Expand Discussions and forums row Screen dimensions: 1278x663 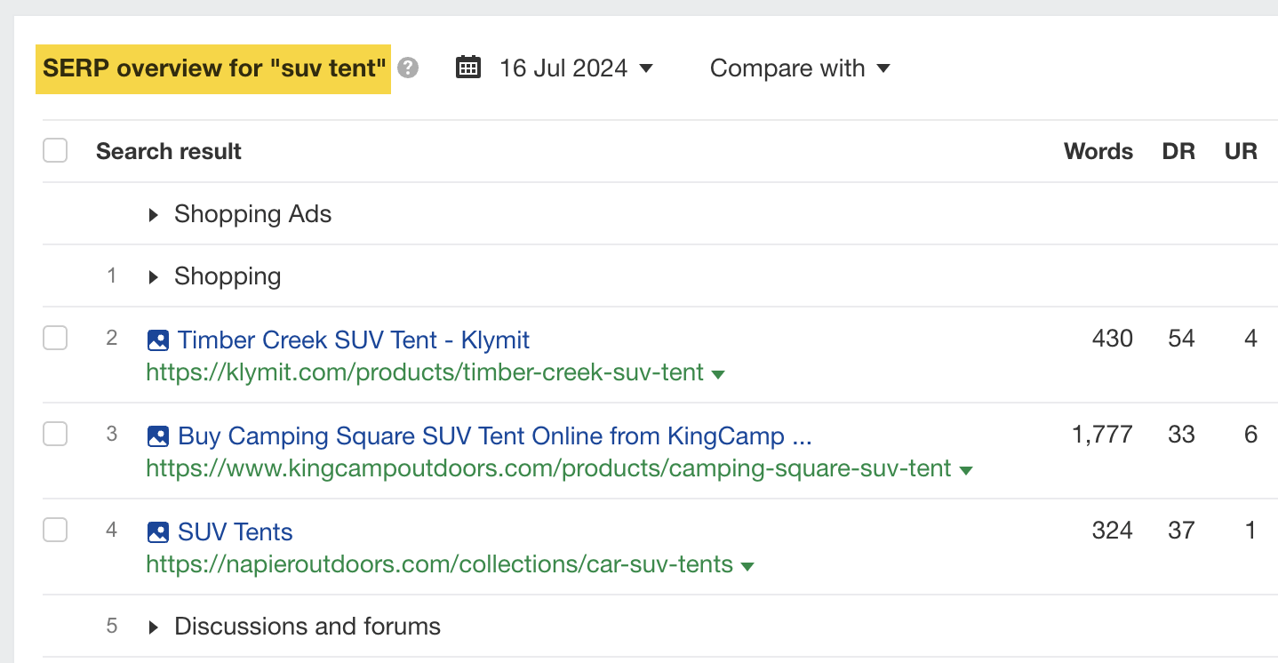(x=154, y=627)
